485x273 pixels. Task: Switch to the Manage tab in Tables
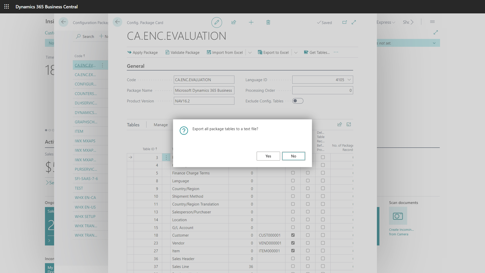point(161,125)
